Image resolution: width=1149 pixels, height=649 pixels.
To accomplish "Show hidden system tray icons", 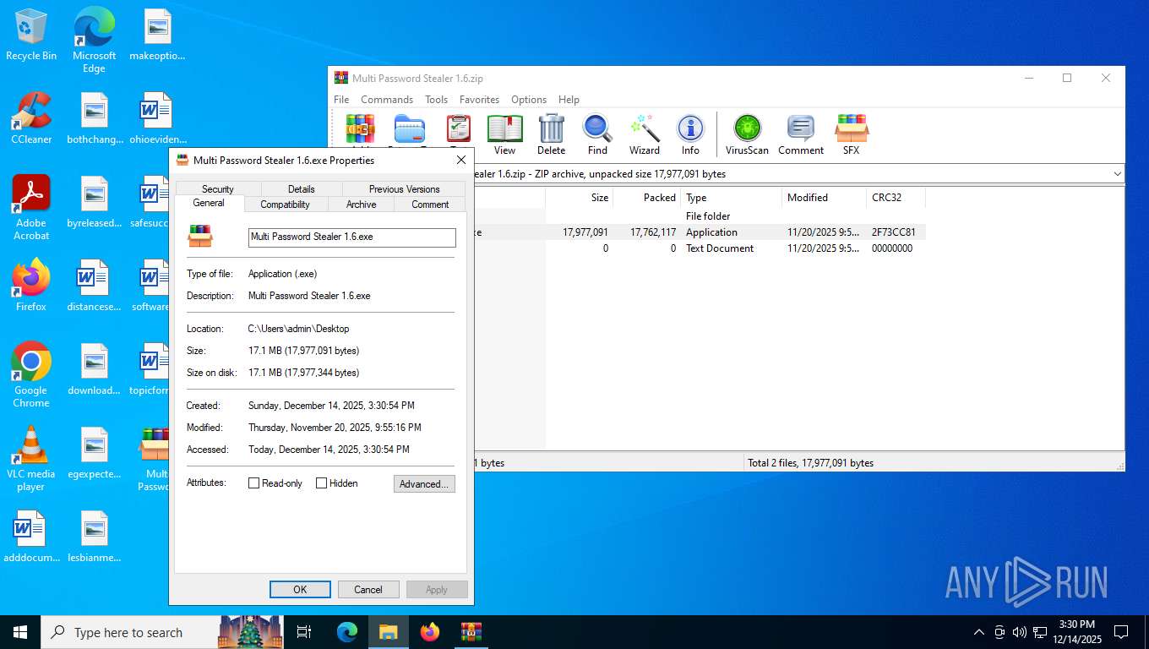I will 978,632.
